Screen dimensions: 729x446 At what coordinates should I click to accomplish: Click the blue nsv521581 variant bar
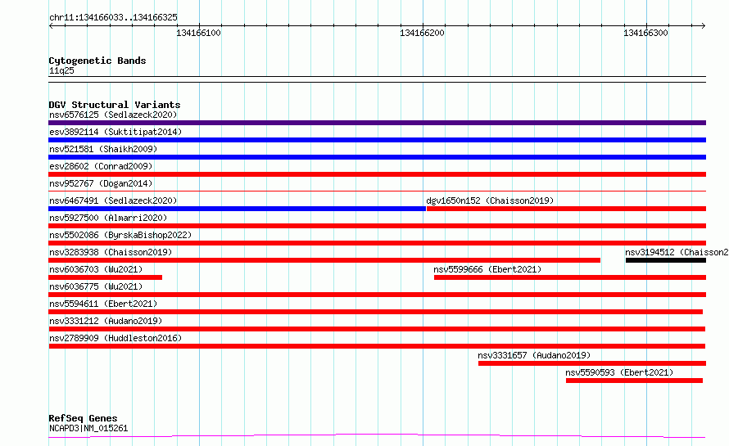[377, 157]
